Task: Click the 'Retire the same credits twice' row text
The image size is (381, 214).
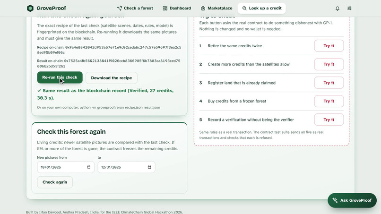Action: 235,46
